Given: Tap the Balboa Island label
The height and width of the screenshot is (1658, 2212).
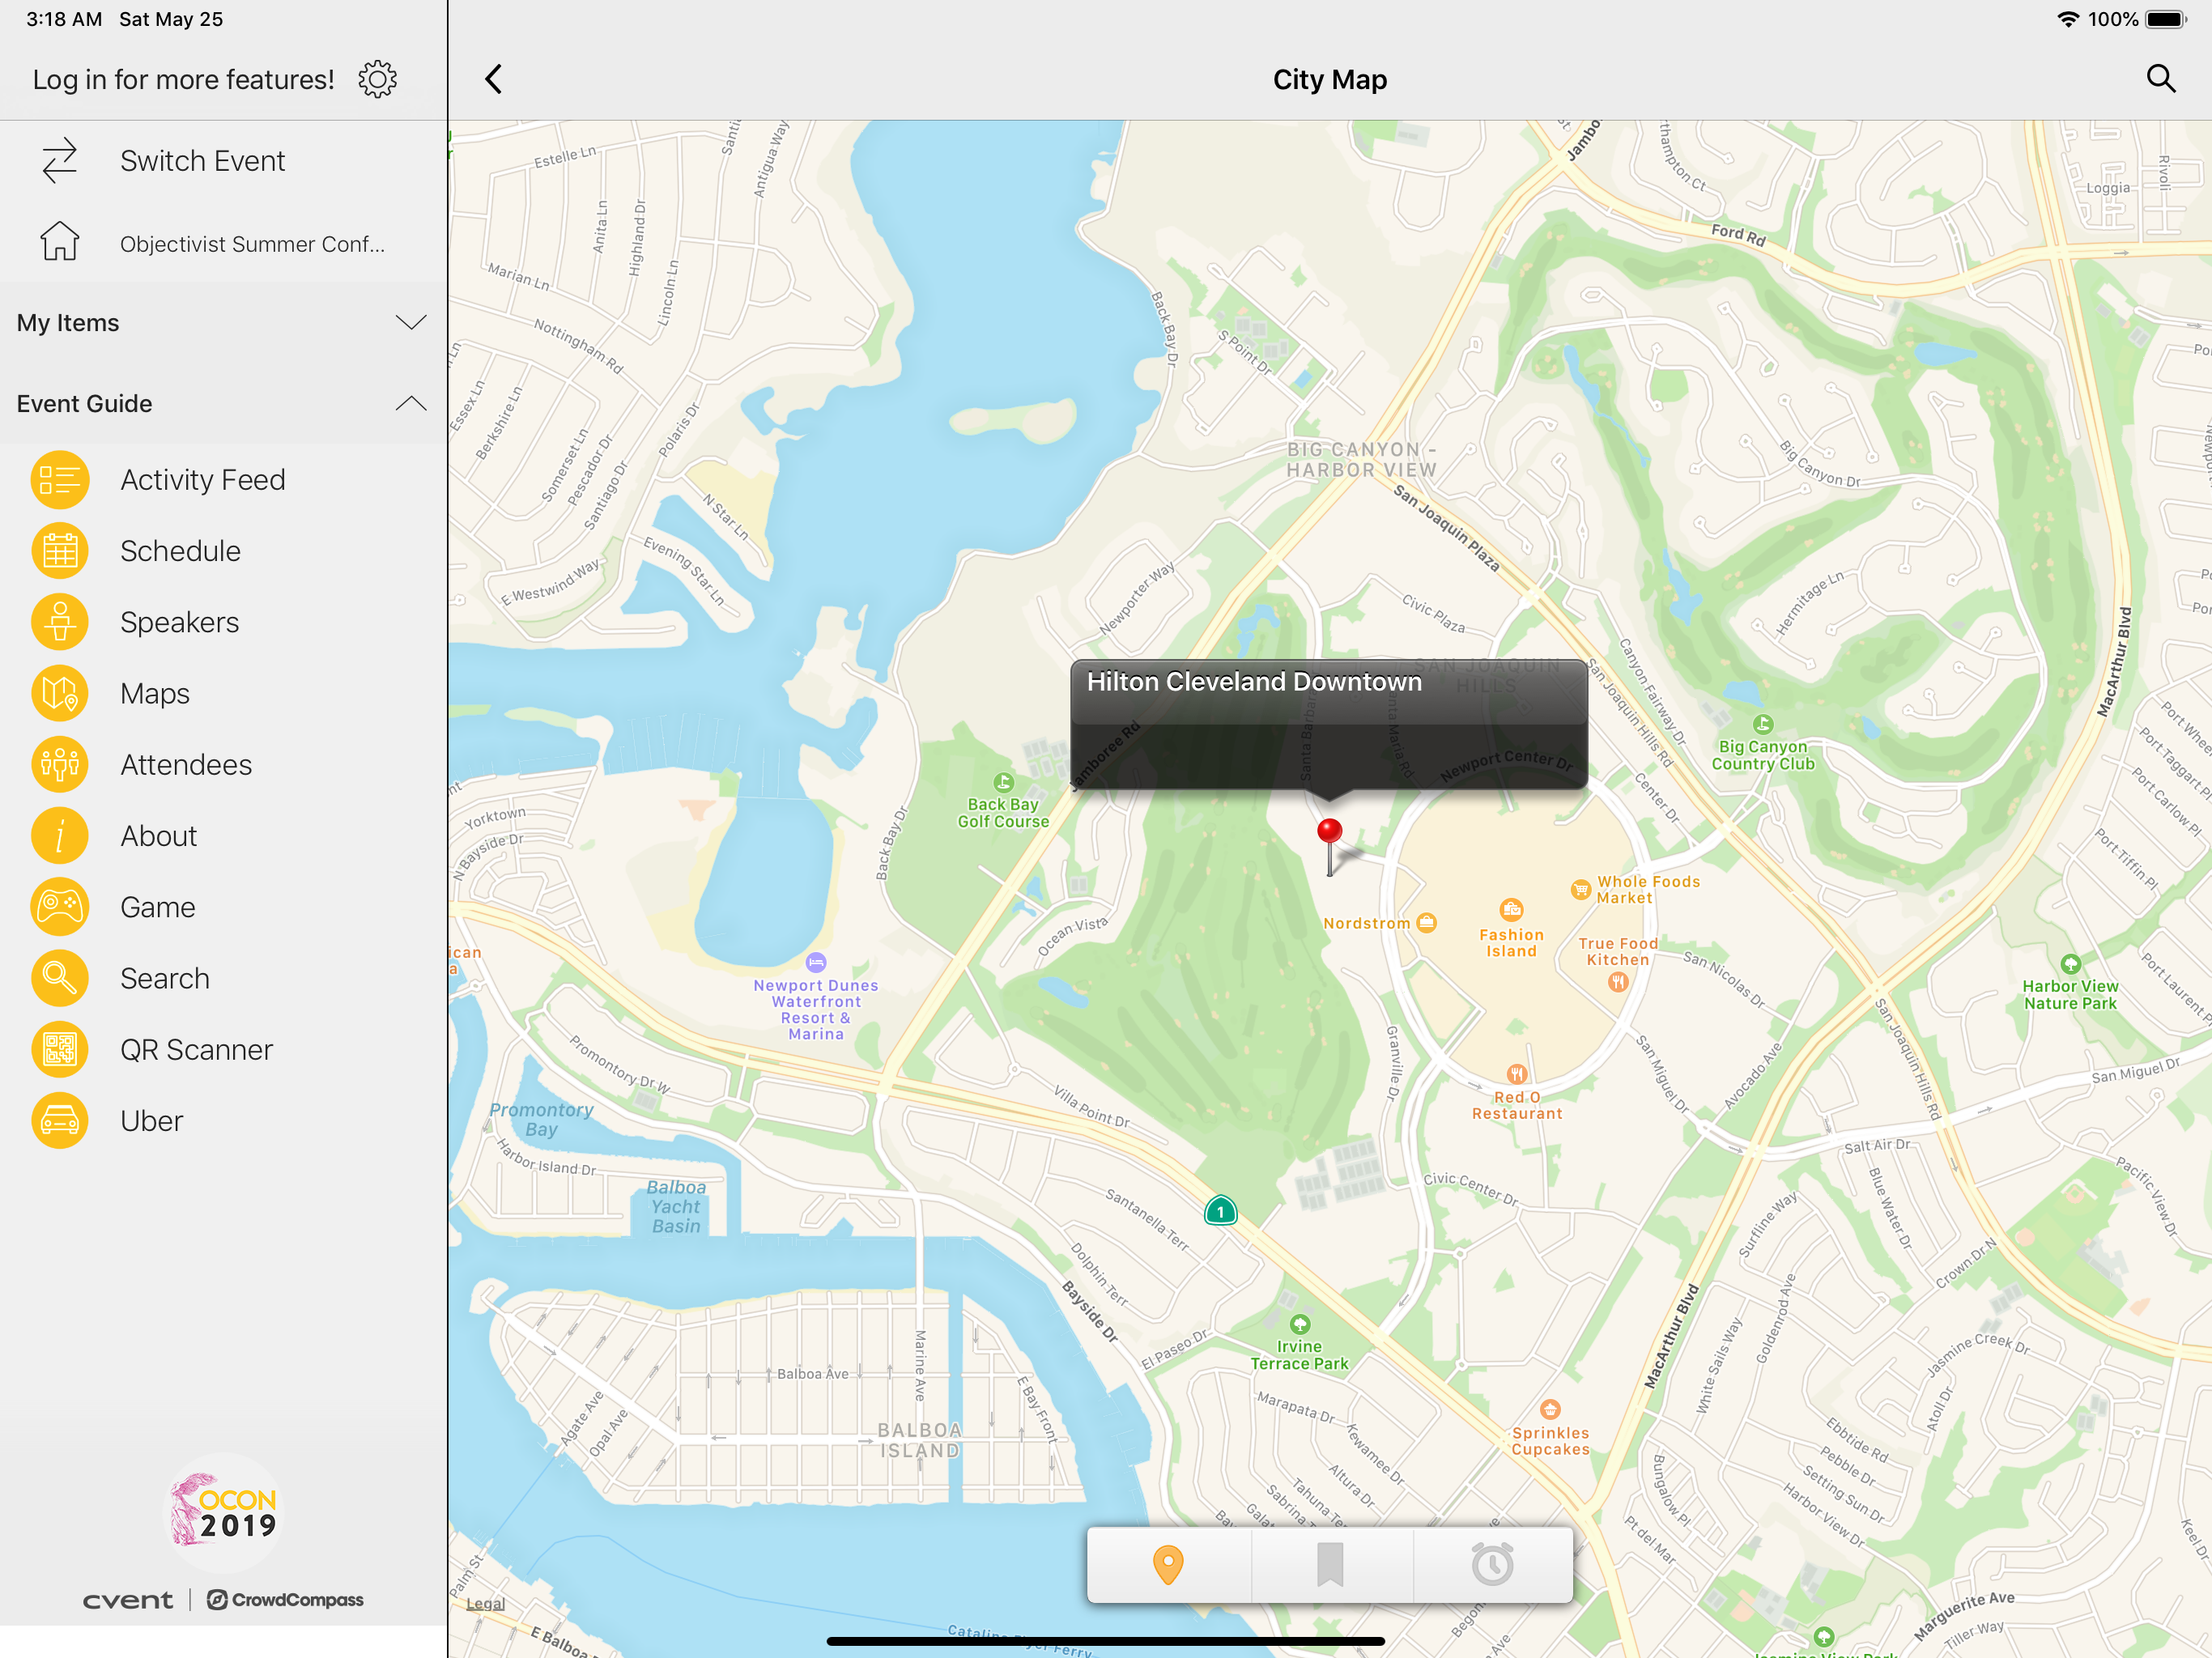Looking at the screenshot, I should pos(919,1440).
